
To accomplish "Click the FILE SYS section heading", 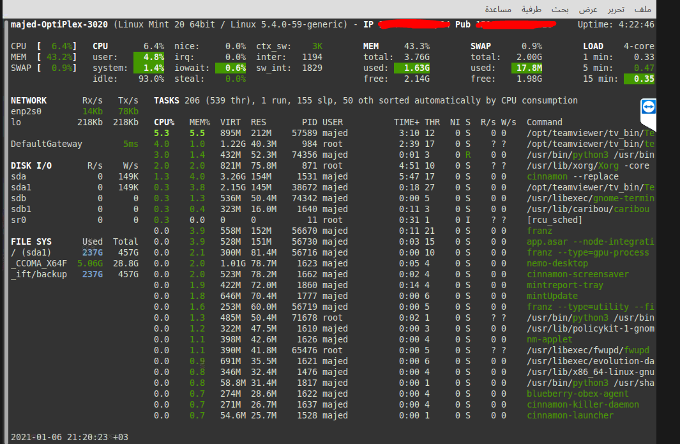I will point(31,241).
